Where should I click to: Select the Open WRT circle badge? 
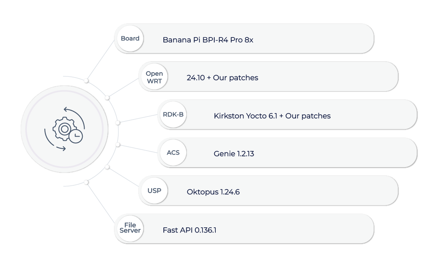pos(154,77)
